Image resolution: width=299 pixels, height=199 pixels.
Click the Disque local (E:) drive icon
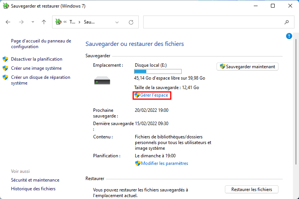pyautogui.click(x=102, y=80)
